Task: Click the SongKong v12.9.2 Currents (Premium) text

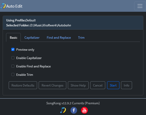Action: pyautogui.click(x=73, y=103)
